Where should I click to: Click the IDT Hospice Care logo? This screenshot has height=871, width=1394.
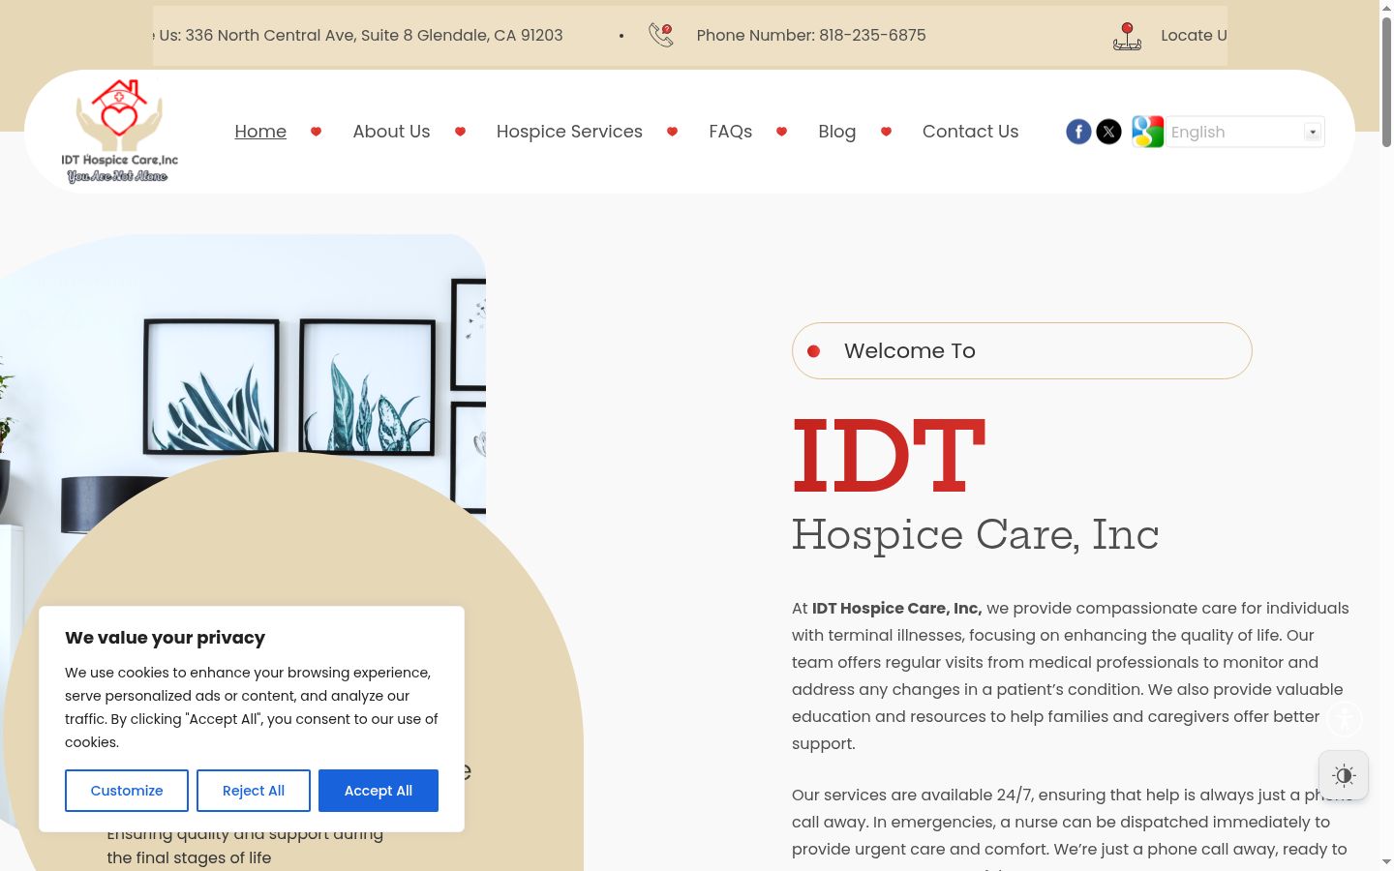click(119, 132)
